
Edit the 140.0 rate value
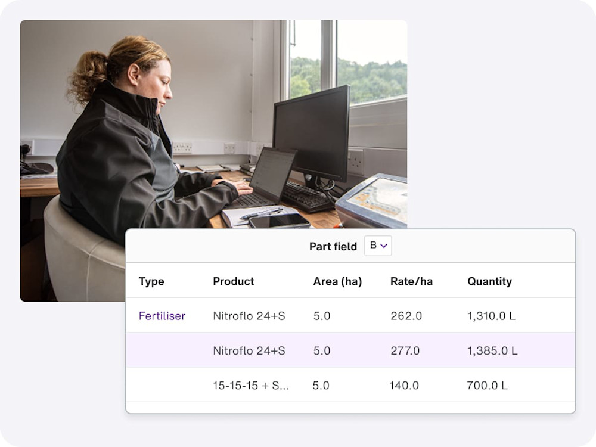(x=404, y=386)
